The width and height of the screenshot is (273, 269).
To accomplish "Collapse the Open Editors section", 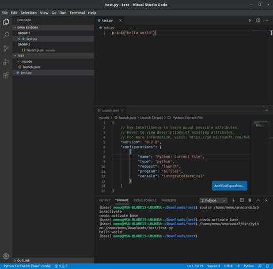I will 15,28.
